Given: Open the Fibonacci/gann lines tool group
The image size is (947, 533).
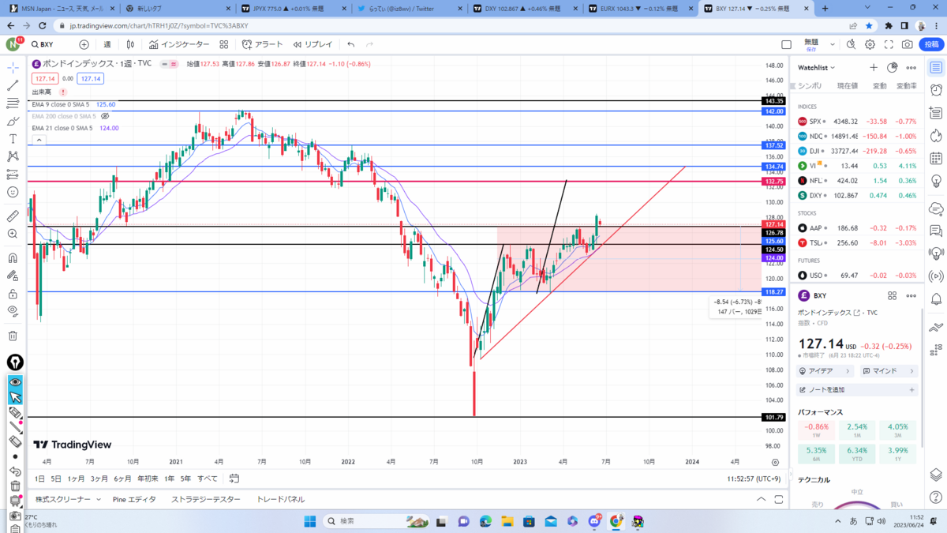Looking at the screenshot, I should 13,103.
